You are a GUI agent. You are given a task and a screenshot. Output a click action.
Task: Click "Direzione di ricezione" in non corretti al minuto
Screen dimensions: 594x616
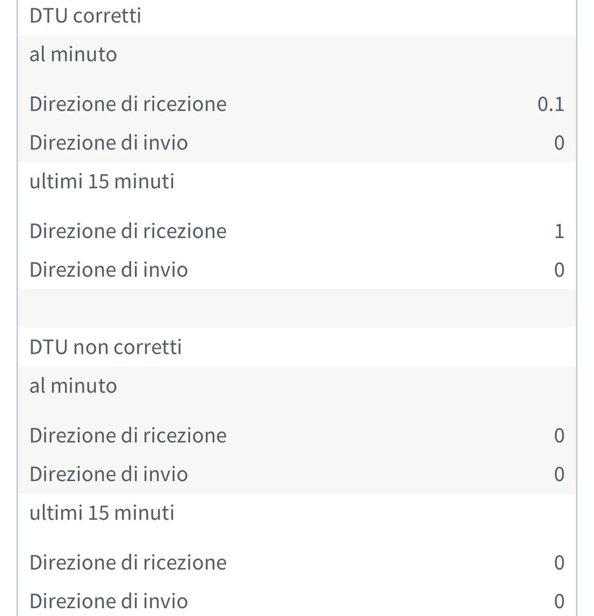128,436
